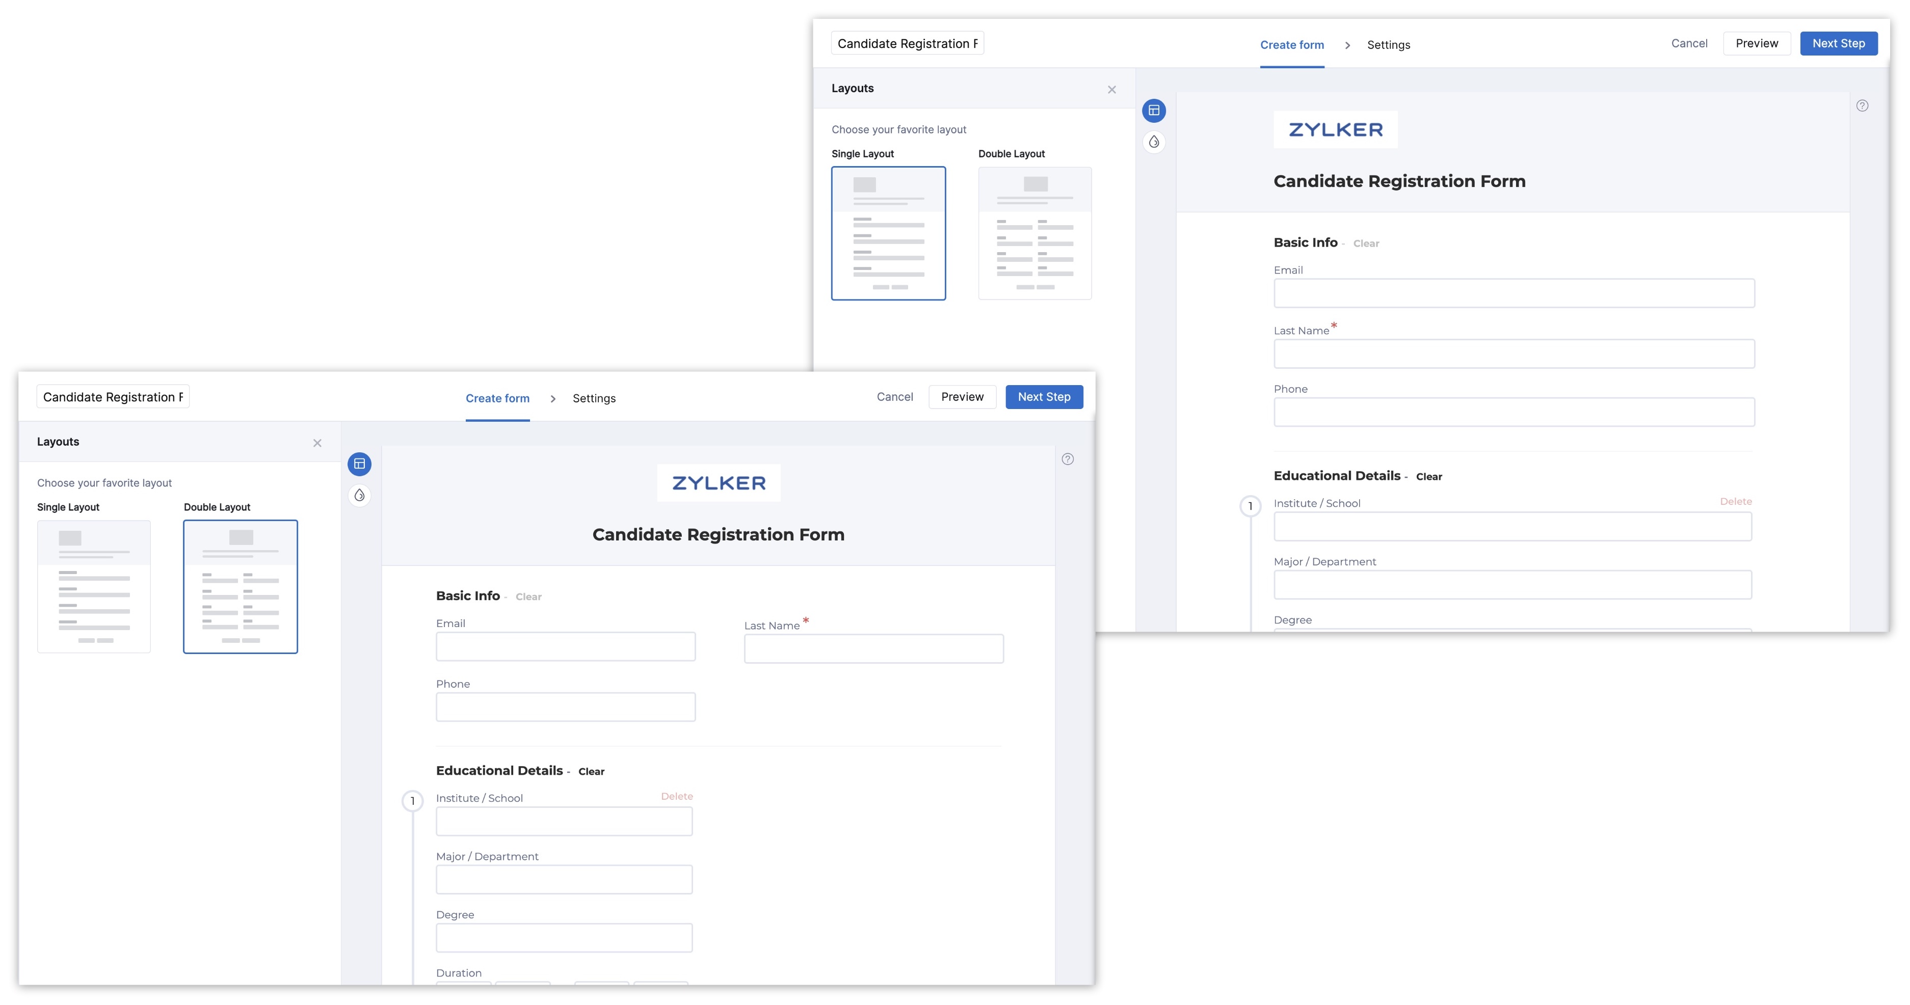The width and height of the screenshot is (1910, 1005).
Task: Click the help question mark in lower window
Action: coord(1068,459)
